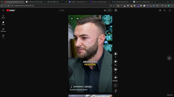Open the comments icon showing 5

(116, 70)
